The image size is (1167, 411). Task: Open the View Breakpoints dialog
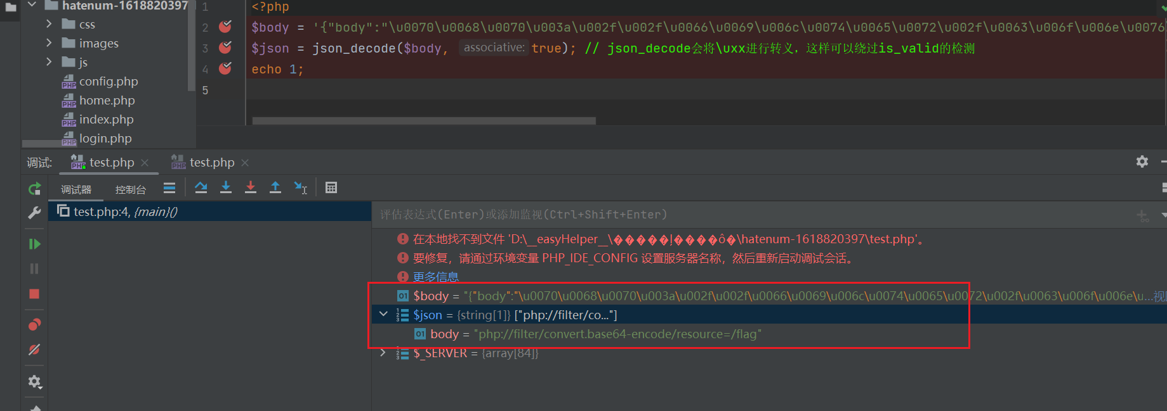click(34, 325)
